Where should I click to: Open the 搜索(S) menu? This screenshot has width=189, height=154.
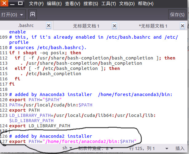point(91,4)
